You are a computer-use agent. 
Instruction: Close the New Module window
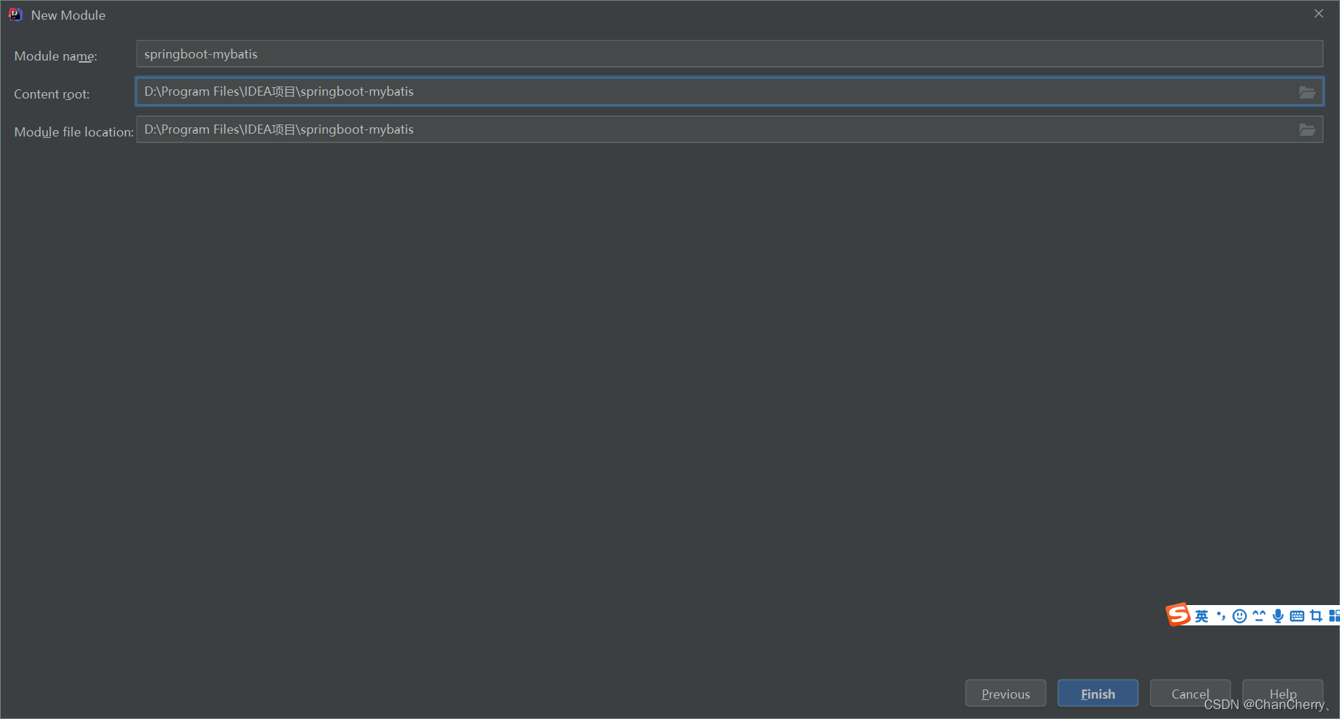[x=1319, y=14]
